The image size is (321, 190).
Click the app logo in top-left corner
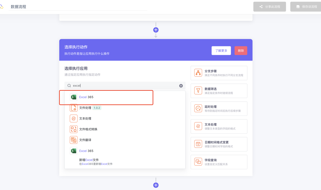pyautogui.click(x=2, y=7)
